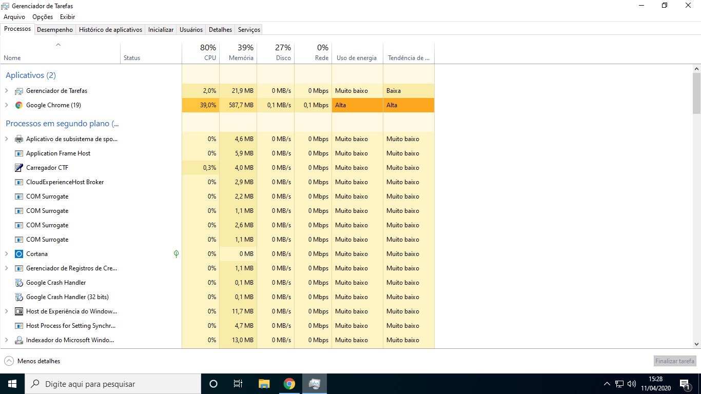Click the printer icon of Aplicativo de subsistema

pos(19,139)
